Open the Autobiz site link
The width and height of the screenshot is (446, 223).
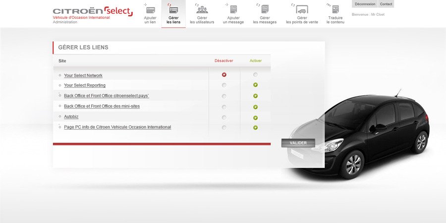[x=71, y=117]
